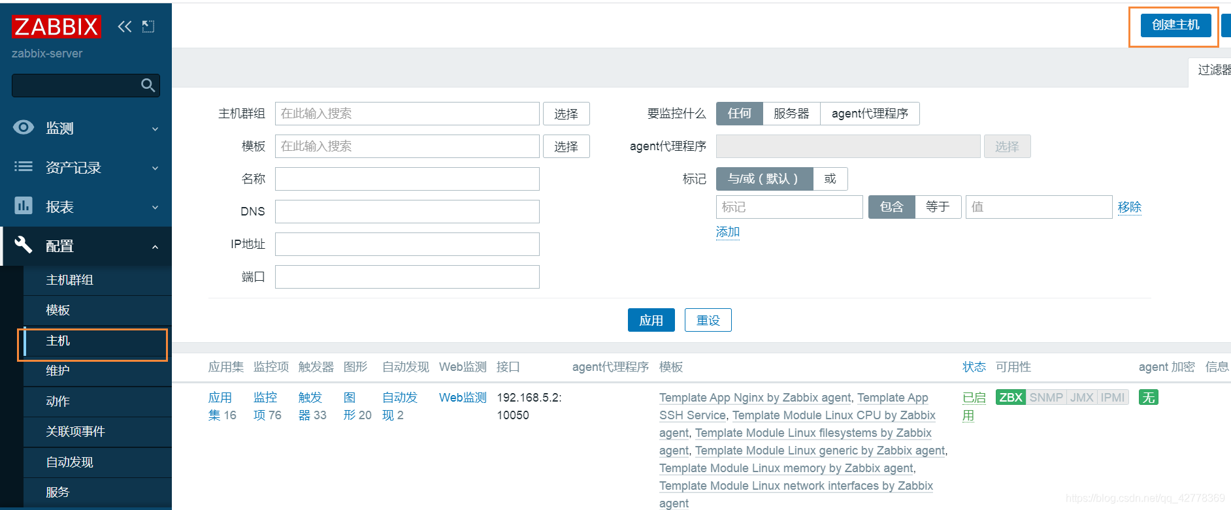Viewport: 1231px width, 510px height.
Task: Choose 包含 tag operator
Action: 891,207
